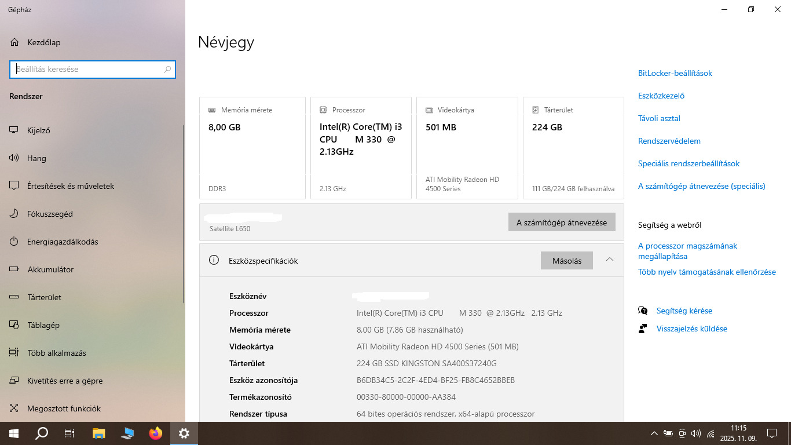Screen dimensions: 791x445
Task: Click Visszajelzés küldése link text
Action: tap(692, 329)
